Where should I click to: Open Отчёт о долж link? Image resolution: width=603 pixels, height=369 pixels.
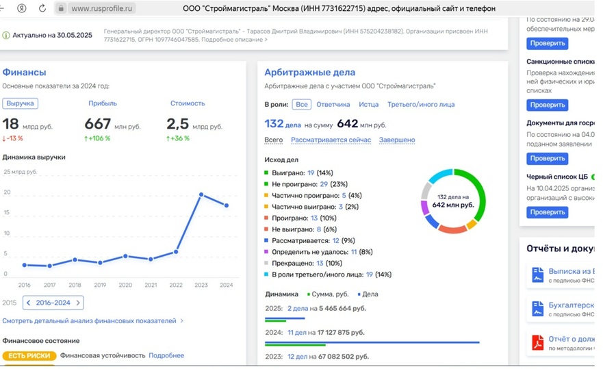(571, 339)
